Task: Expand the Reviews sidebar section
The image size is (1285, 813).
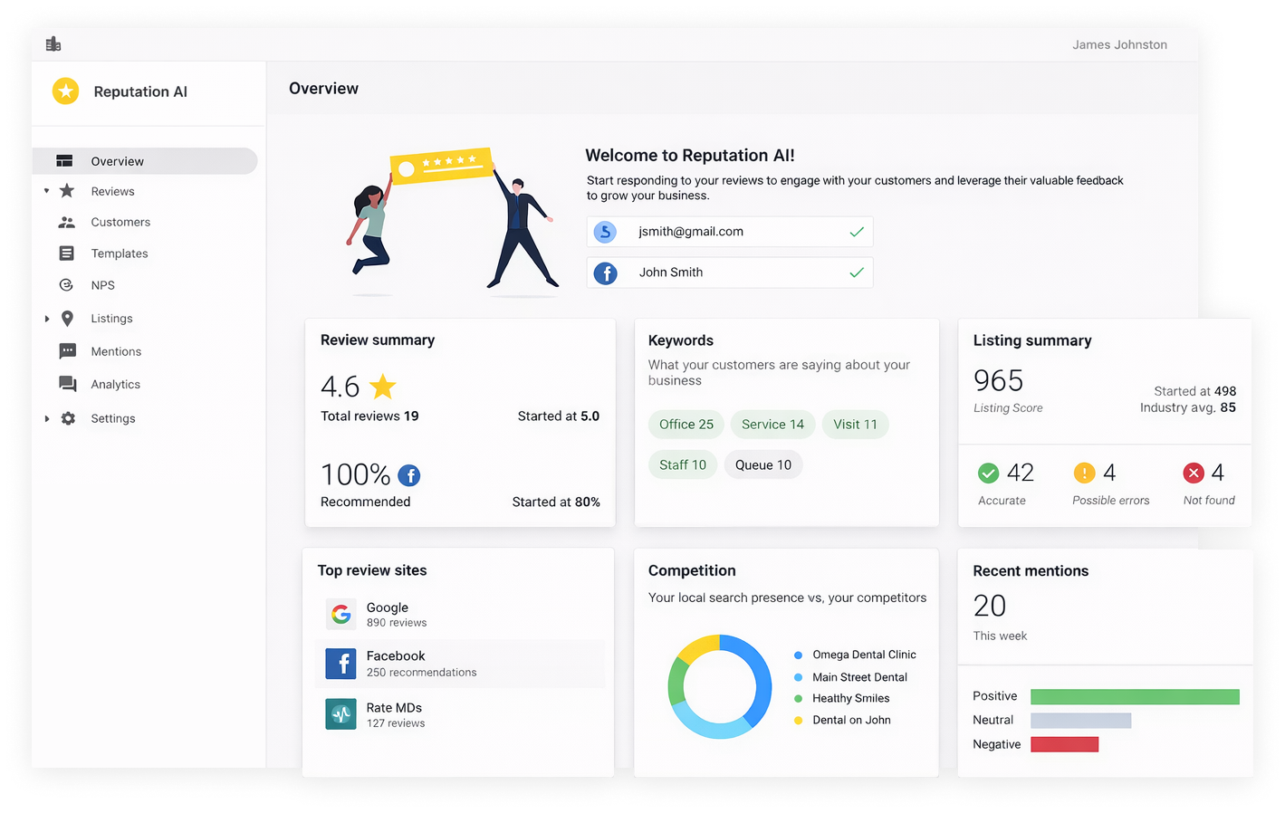Action: coord(47,191)
